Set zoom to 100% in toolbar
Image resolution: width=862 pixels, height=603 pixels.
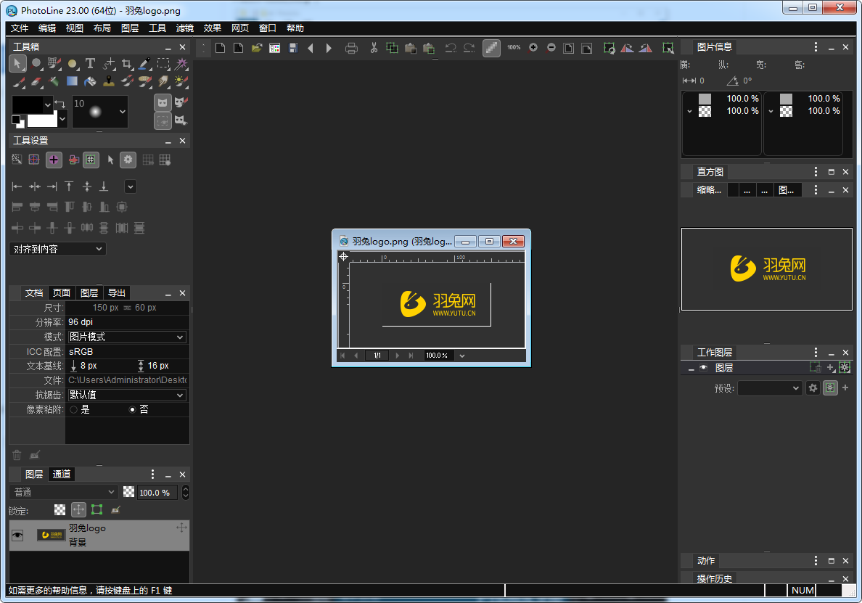(x=514, y=48)
